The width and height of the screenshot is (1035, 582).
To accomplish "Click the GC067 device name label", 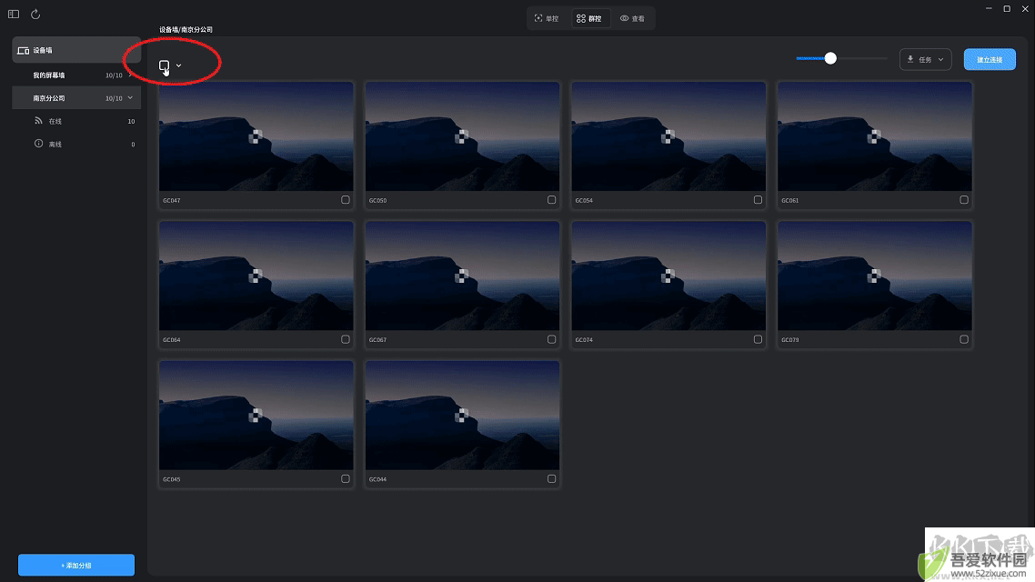I will 377,340.
